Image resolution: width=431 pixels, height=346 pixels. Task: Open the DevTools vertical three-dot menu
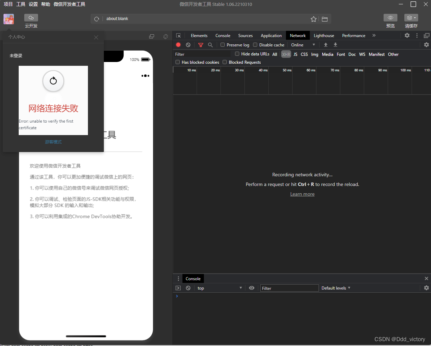pos(417,35)
